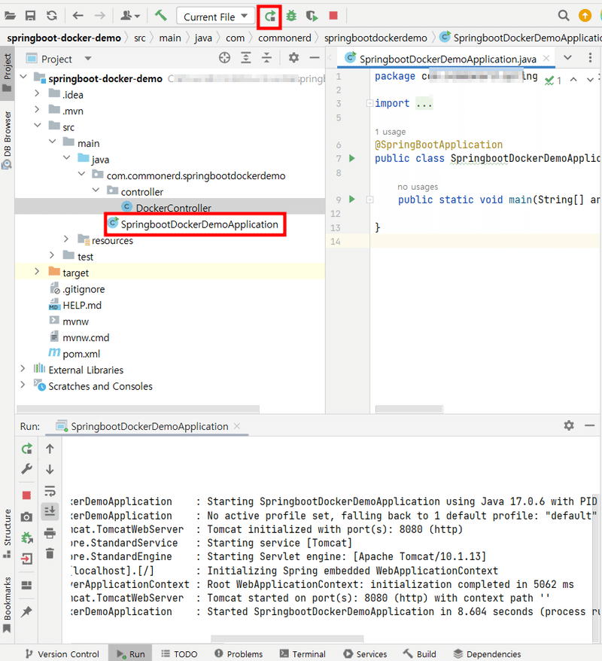Open file icon in main toolbar
This screenshot has height=661, width=602.
coord(10,16)
